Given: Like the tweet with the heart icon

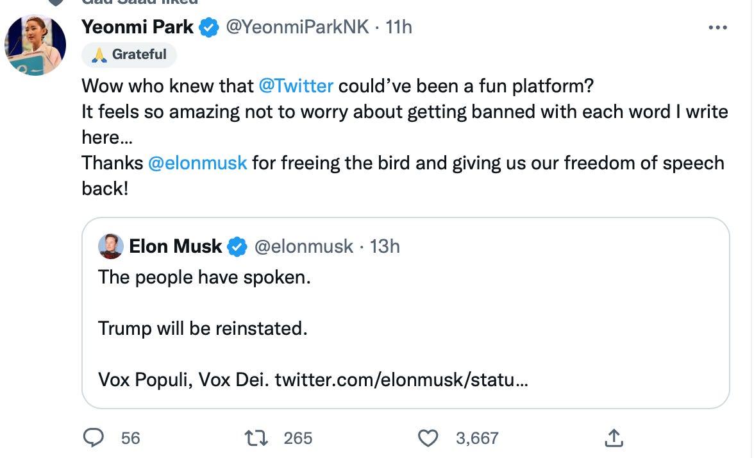Looking at the screenshot, I should click(x=427, y=437).
